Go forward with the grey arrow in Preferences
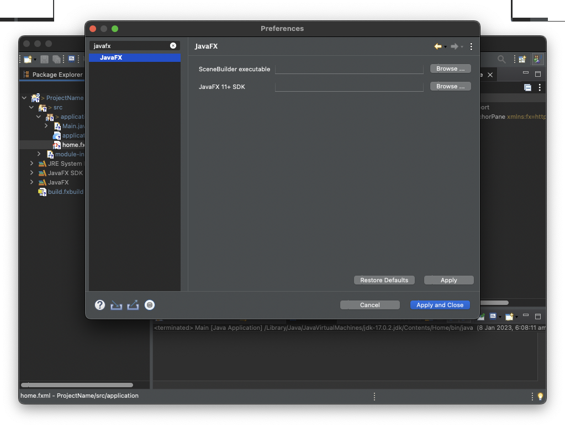Viewport: 565px width, 427px height. [x=455, y=46]
